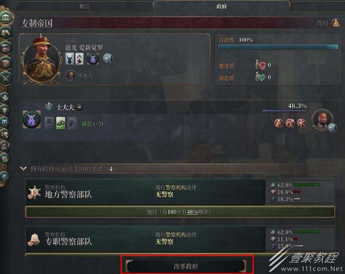The width and height of the screenshot is (345, 274).
Task: Click the 合法性 100% progress bar
Action: pos(278,47)
